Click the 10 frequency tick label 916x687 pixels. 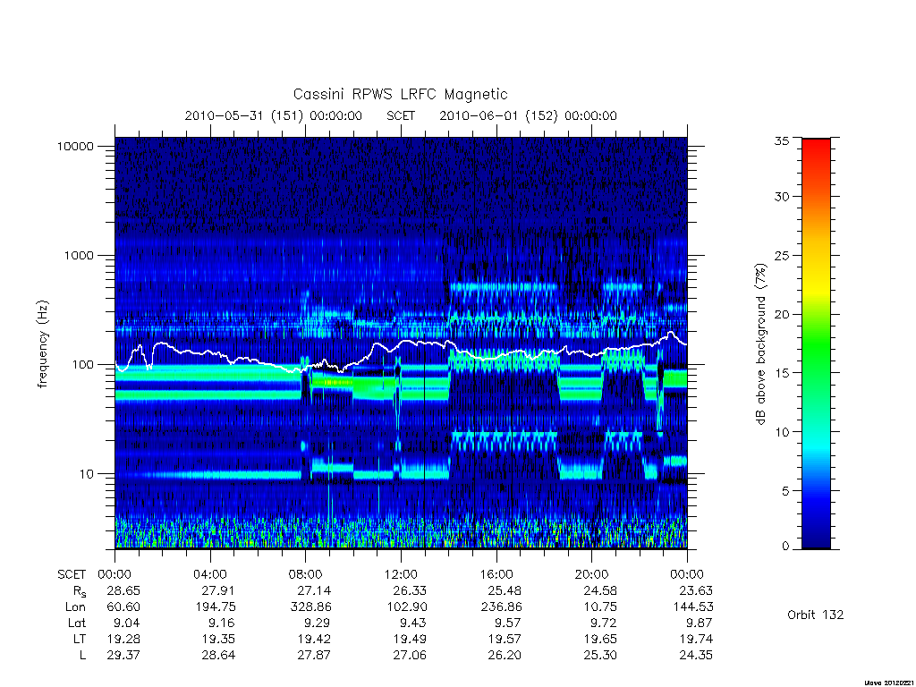coord(87,474)
